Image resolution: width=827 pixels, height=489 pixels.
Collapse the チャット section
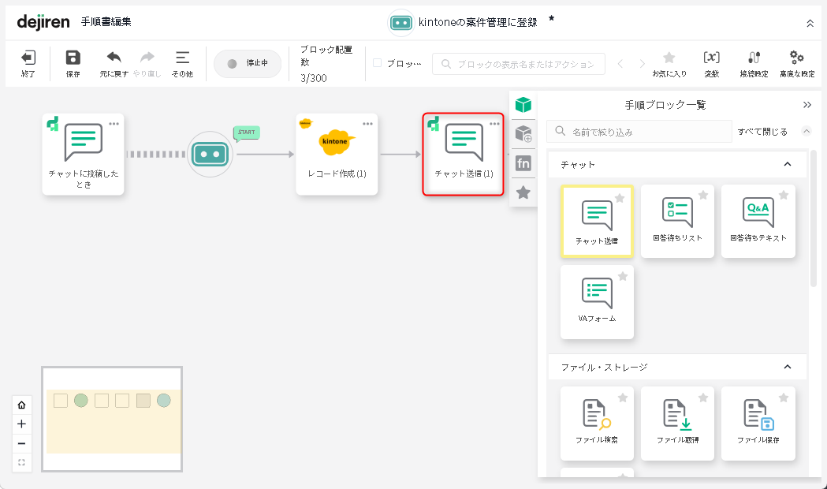788,165
